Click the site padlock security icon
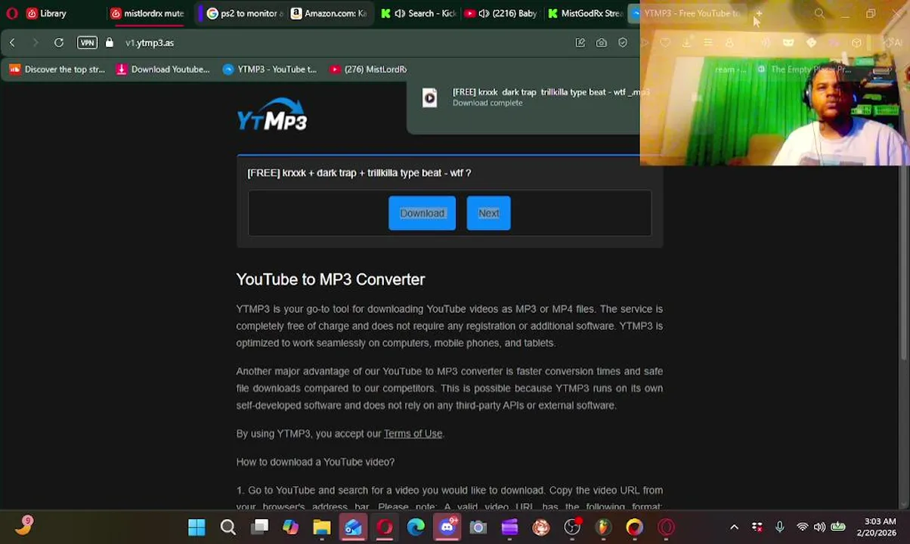Viewport: 910px width, 544px height. pyautogui.click(x=110, y=43)
